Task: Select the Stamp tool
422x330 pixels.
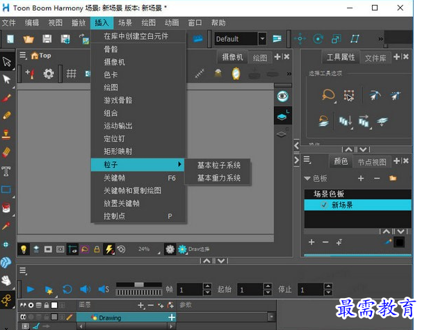Action: coord(6,133)
